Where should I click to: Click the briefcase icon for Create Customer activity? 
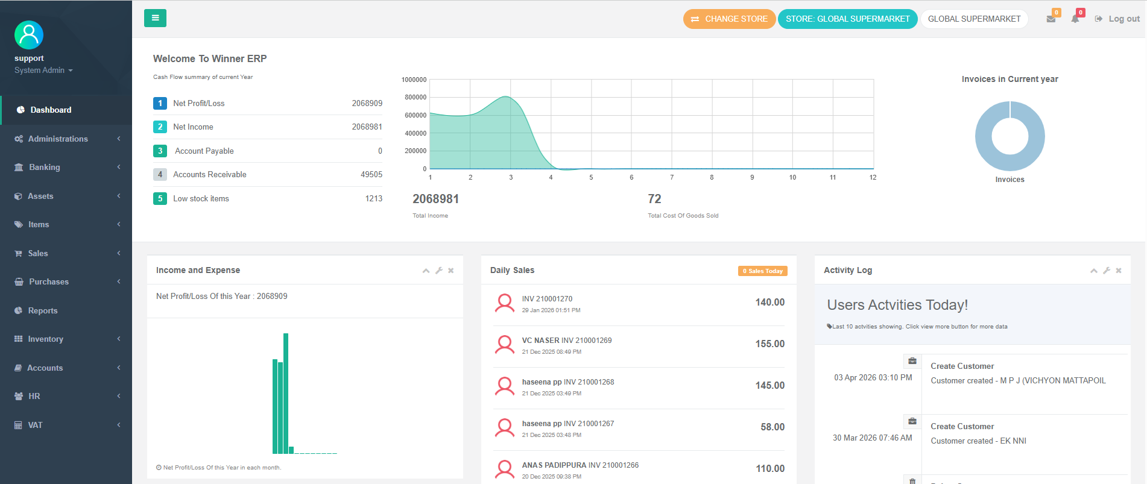coord(912,361)
